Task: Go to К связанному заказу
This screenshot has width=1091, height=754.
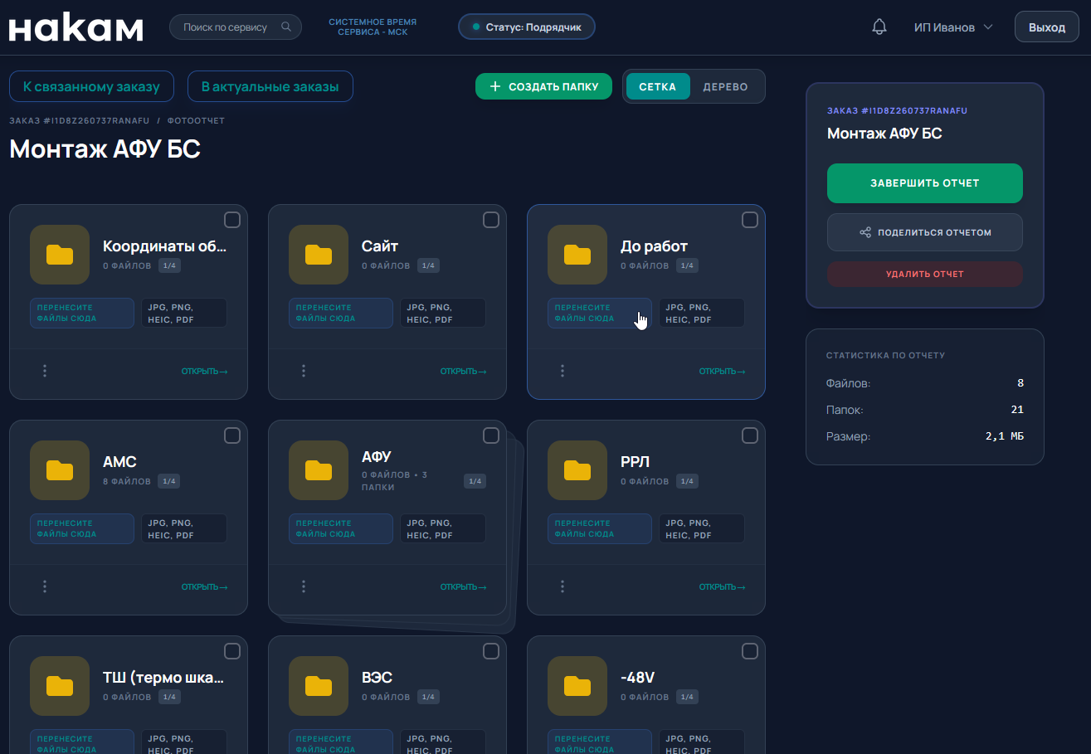Action: pyautogui.click(x=91, y=86)
